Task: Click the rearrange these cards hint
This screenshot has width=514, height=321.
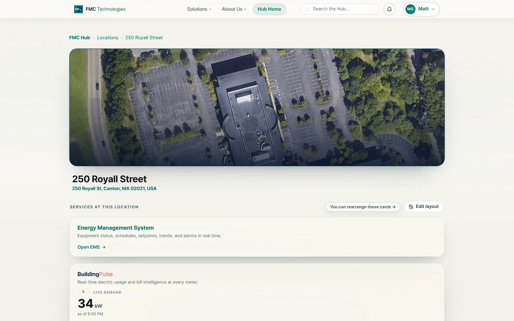Action: click(x=363, y=207)
